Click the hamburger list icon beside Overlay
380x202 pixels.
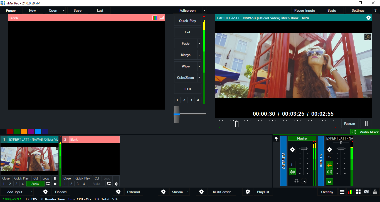[x=342, y=192]
